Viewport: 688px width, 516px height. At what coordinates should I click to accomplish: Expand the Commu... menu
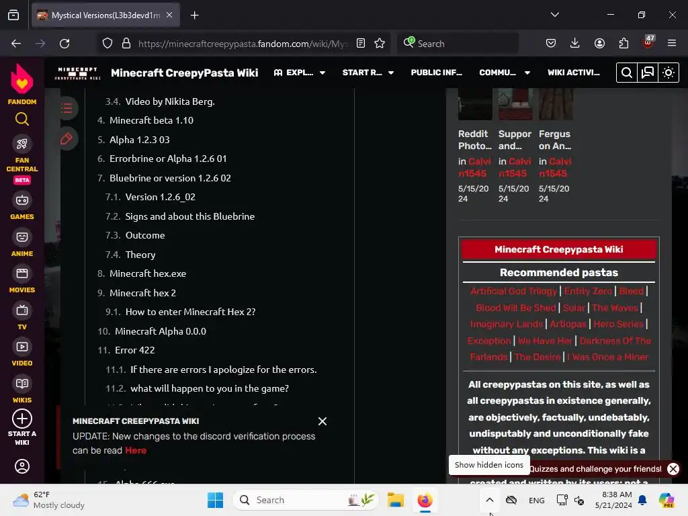pyautogui.click(x=505, y=73)
